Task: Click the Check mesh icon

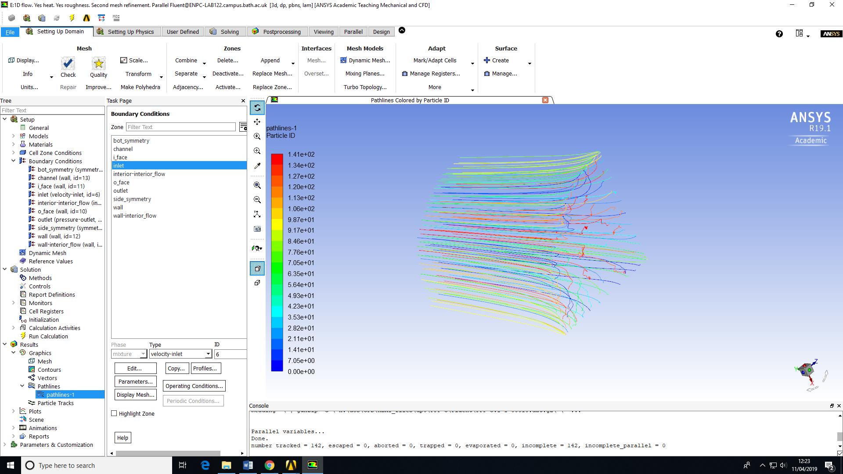Action: [x=68, y=64]
